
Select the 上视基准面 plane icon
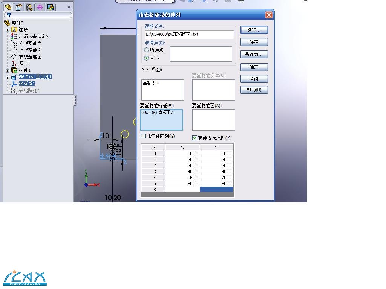(14, 50)
